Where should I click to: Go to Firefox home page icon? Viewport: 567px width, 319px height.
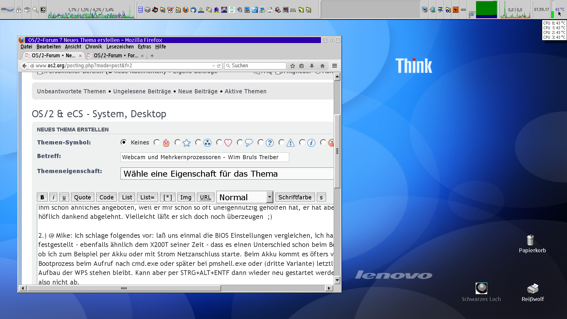tap(322, 66)
